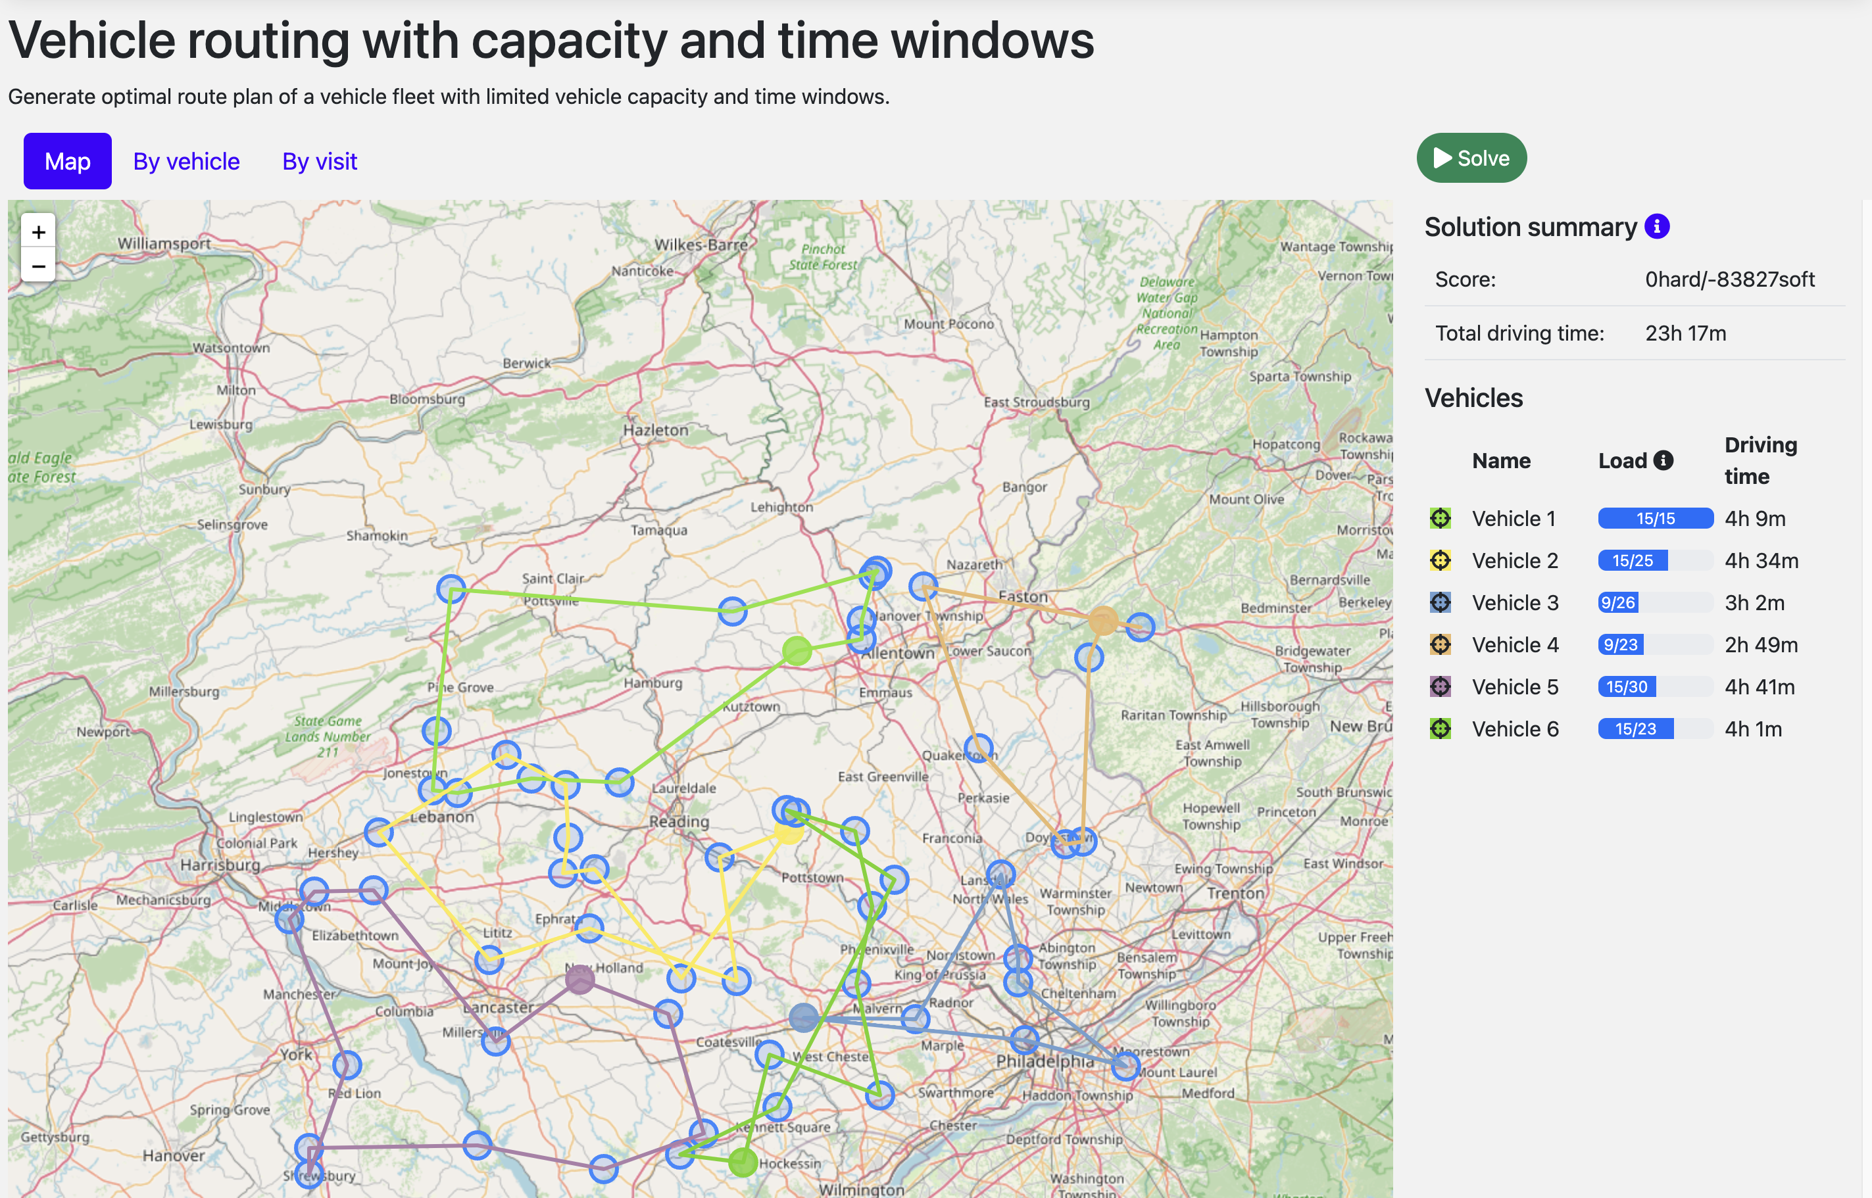This screenshot has width=1872, height=1198.
Task: Click the Load info icon next to Load header
Action: click(1665, 460)
